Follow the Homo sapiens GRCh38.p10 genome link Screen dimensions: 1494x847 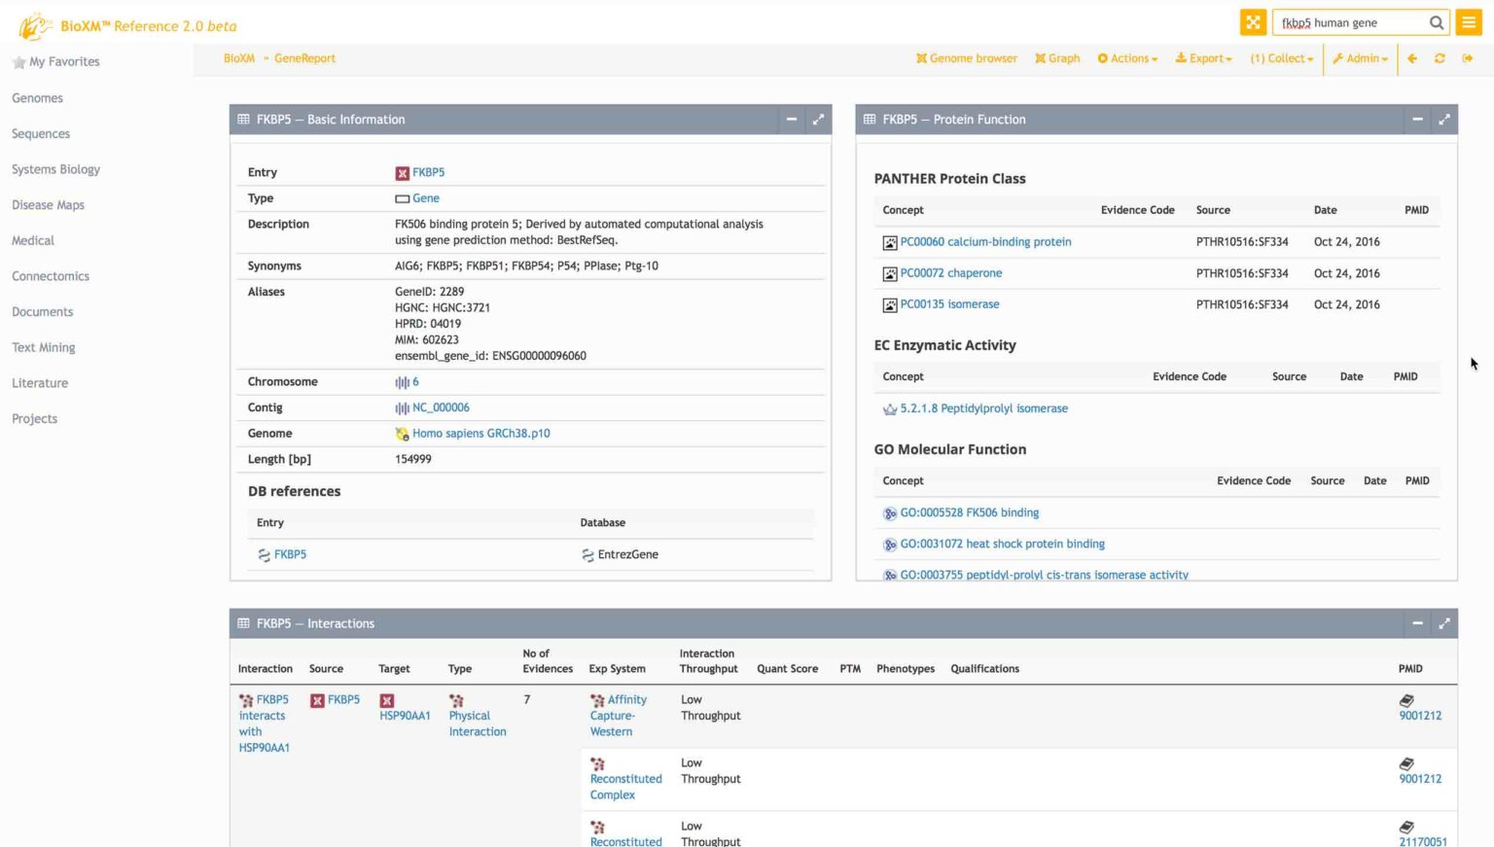(480, 433)
